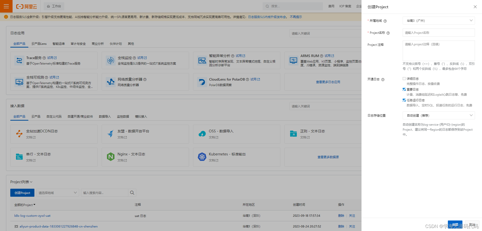
Task: Open the 日志存储位置 dropdown
Action: click(439, 115)
